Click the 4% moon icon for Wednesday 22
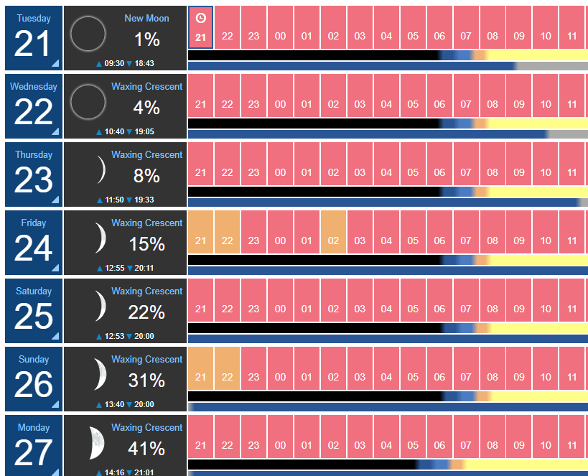 (x=88, y=102)
